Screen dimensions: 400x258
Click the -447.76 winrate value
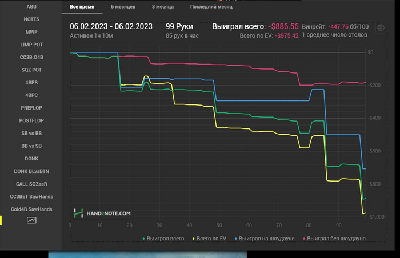338,26
